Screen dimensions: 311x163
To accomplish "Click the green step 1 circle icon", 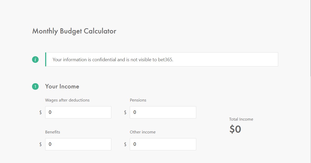I will point(35,87).
